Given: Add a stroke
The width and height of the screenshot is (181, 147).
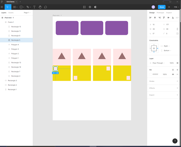Looking at the screenshot, I should [177, 81].
